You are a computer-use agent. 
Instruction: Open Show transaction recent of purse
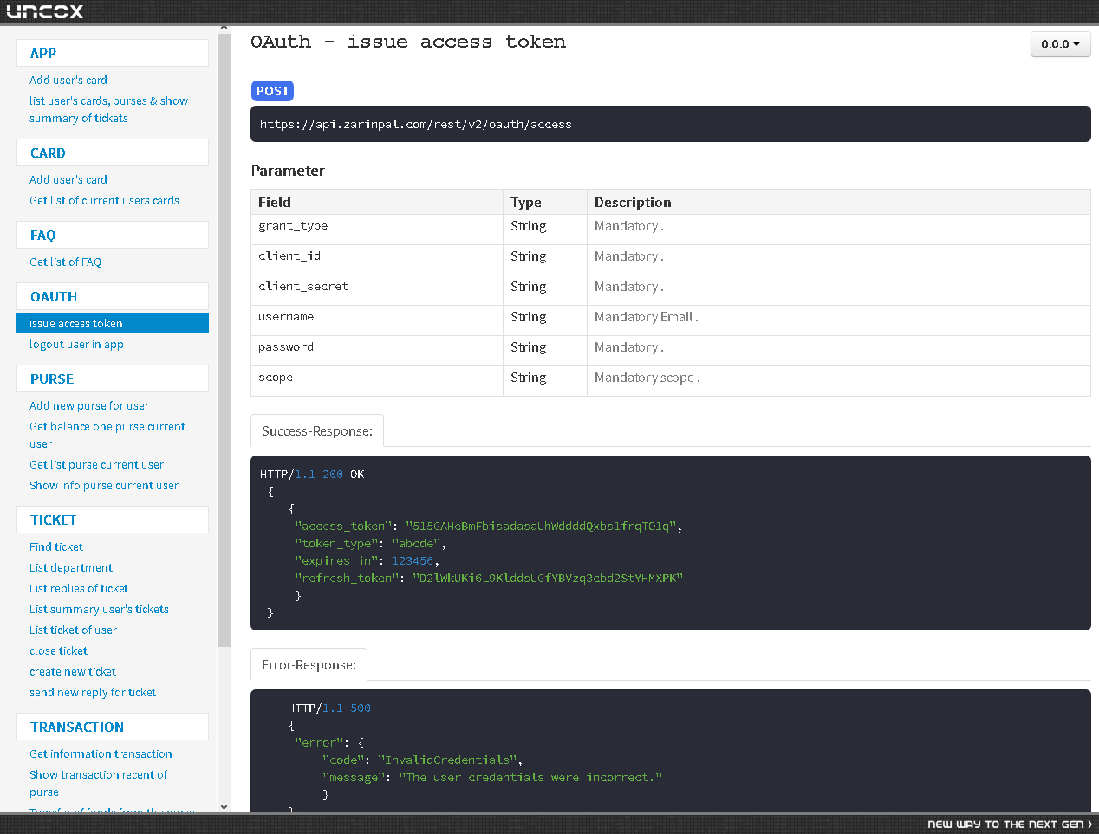pyautogui.click(x=98, y=783)
